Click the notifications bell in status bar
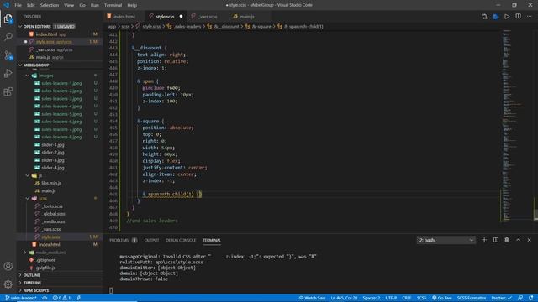 pyautogui.click(x=530, y=298)
